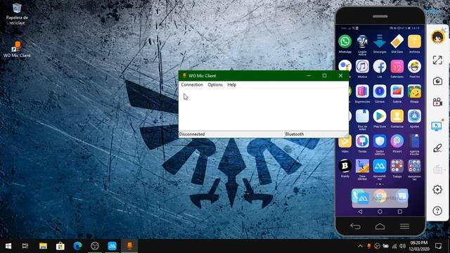Open the Galería app on phone

(x=397, y=91)
